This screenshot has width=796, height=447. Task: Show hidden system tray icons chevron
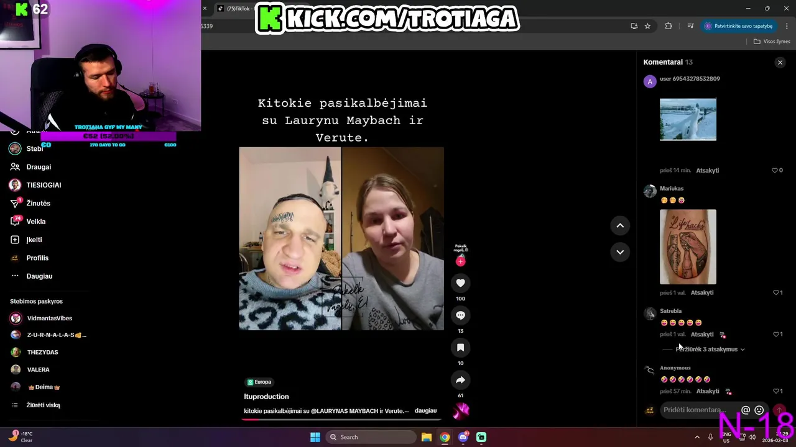697,437
